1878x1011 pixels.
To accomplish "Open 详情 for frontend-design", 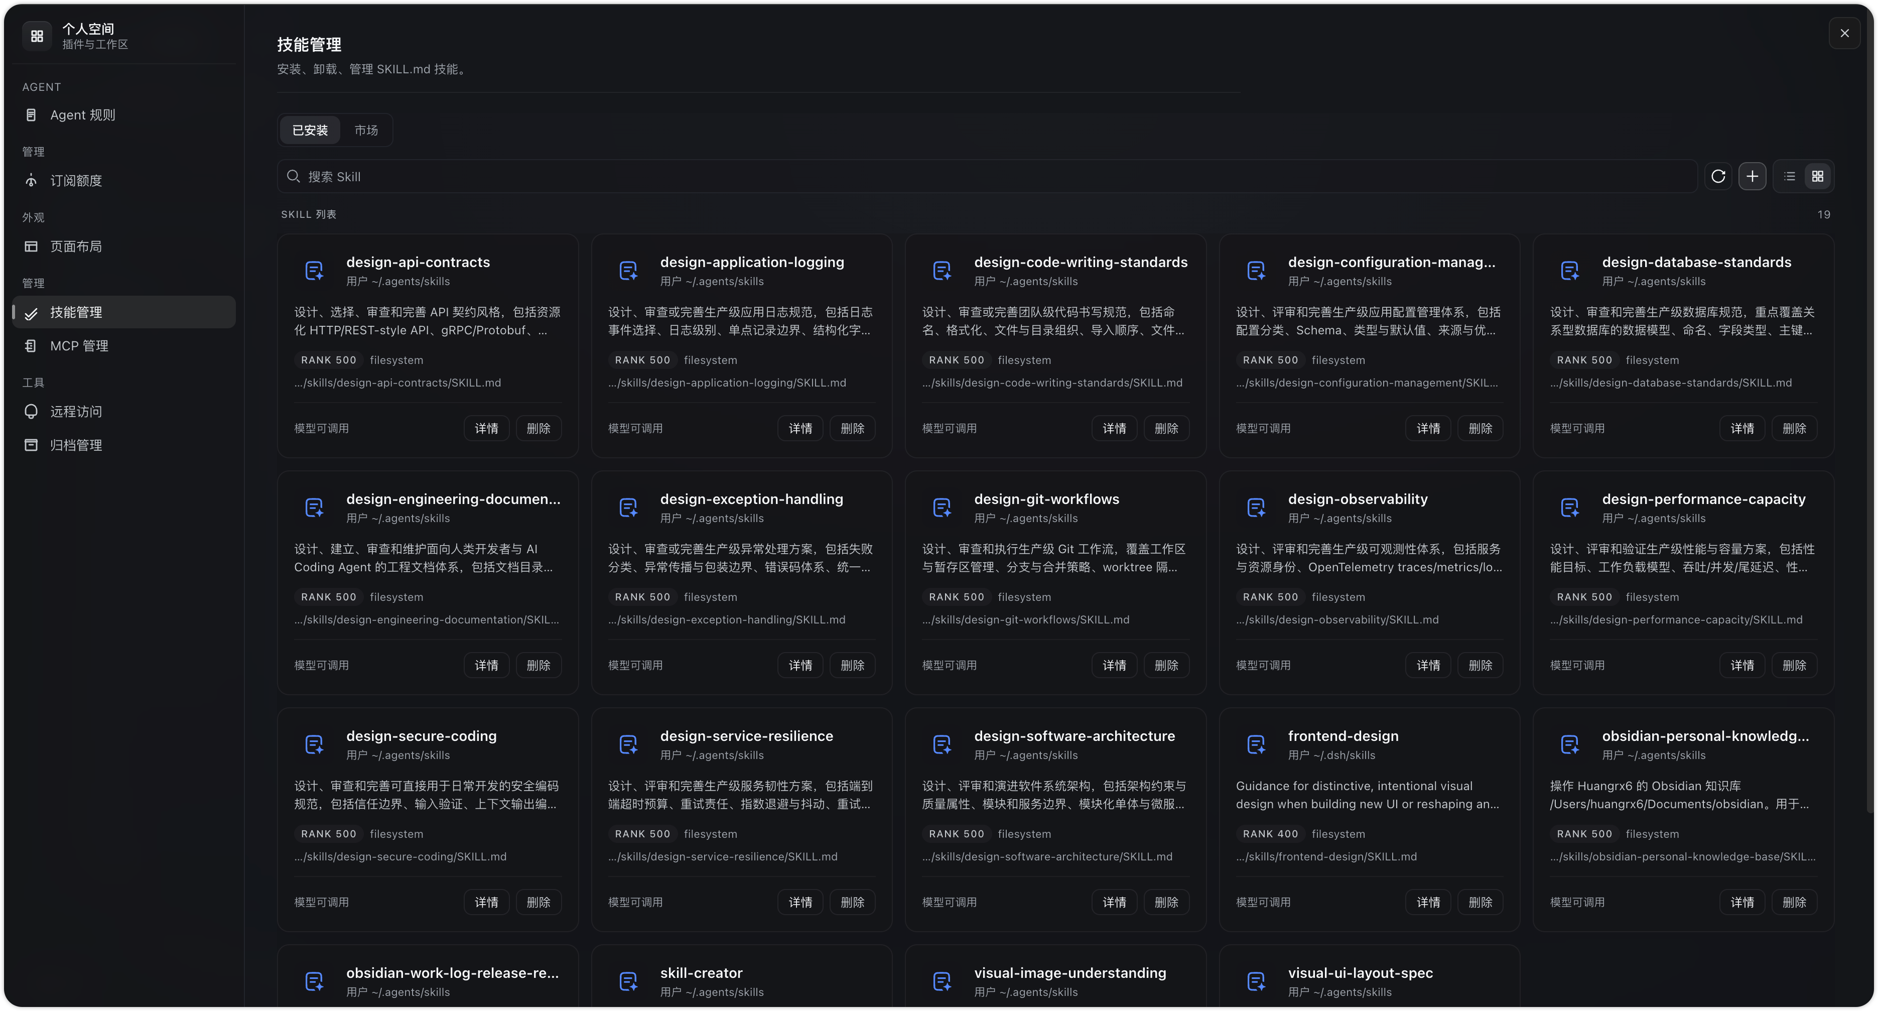I will tap(1428, 903).
